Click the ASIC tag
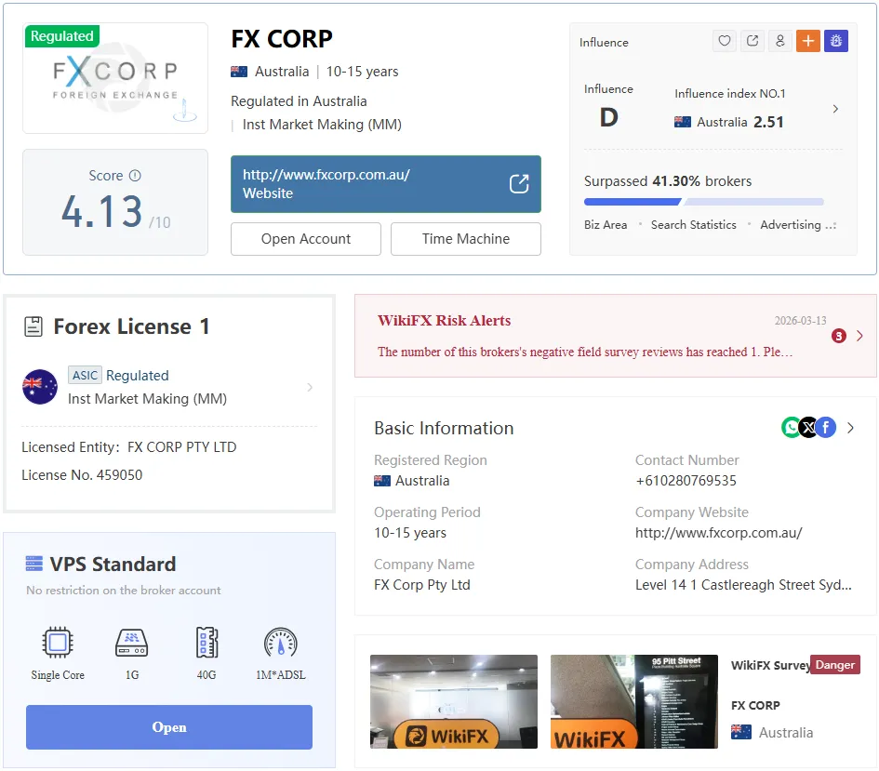The width and height of the screenshot is (879, 771). click(85, 375)
